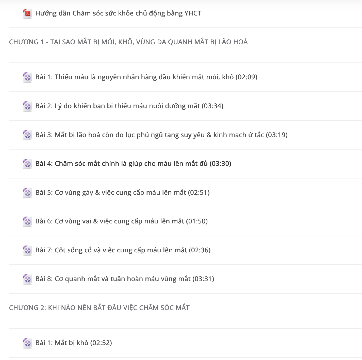
Task: Click the video icon for Bài 6 vùng vai
Action: (x=27, y=221)
